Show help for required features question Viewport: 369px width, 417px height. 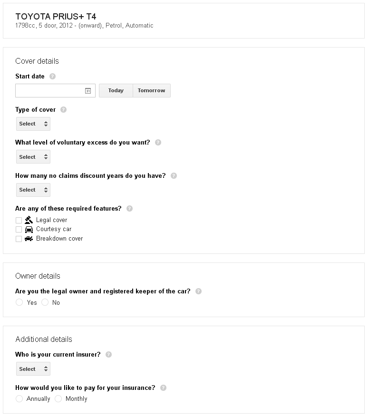coord(129,208)
